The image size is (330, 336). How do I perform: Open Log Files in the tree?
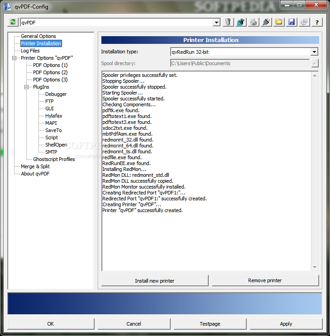point(30,51)
